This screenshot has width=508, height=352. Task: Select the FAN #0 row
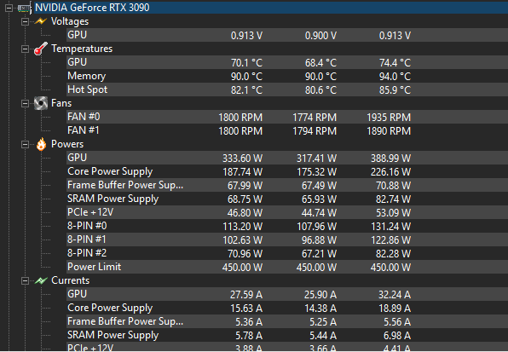pyautogui.click(x=287, y=117)
